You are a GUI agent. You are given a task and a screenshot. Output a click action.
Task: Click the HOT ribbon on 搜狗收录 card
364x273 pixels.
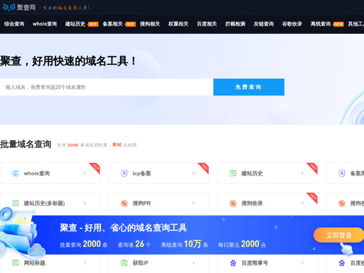[313, 197]
